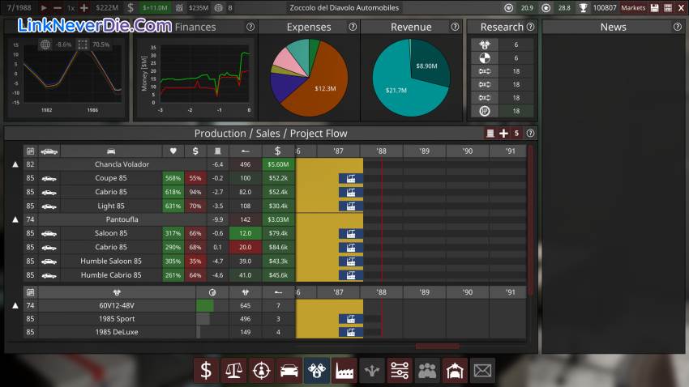The image size is (689, 387).
Task: Select the Humble Saloon 85 trim row
Action: [x=111, y=262]
